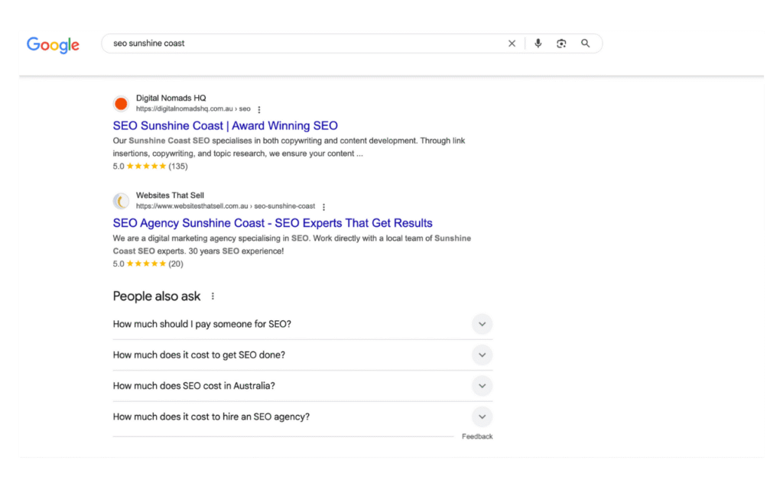
Task: Expand 'How much does it cost to hire an SEO agency?'
Action: tap(303, 417)
